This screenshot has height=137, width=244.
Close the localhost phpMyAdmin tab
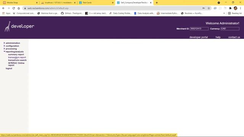75,3
